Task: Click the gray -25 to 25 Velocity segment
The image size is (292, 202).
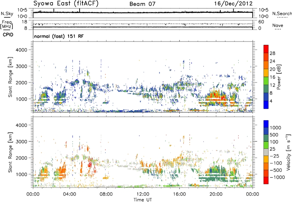Action: point(266,152)
